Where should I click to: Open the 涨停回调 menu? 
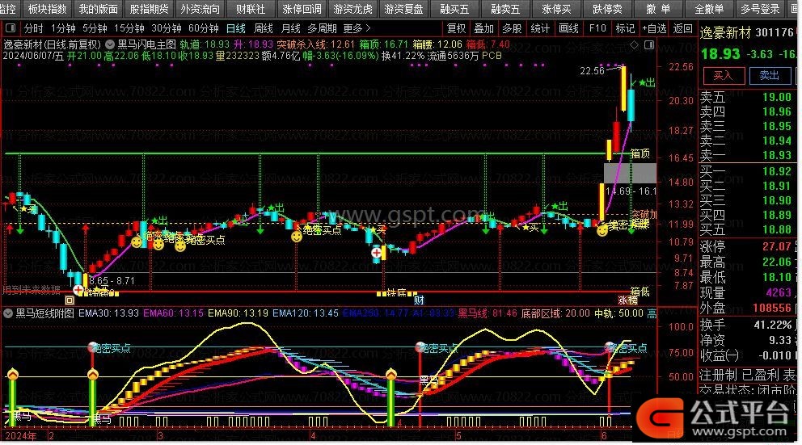click(x=302, y=9)
